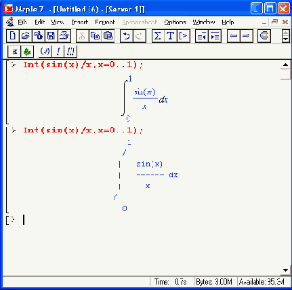Toggle standard math notation with the x button

click(x=14, y=52)
